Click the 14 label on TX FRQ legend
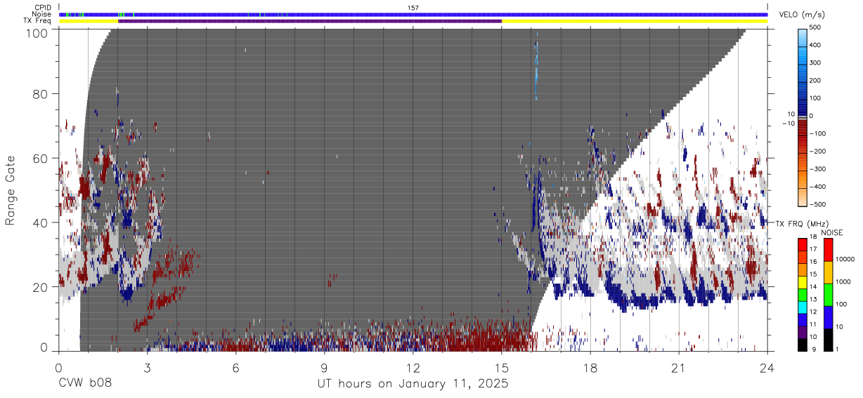The image size is (863, 398). (x=813, y=286)
